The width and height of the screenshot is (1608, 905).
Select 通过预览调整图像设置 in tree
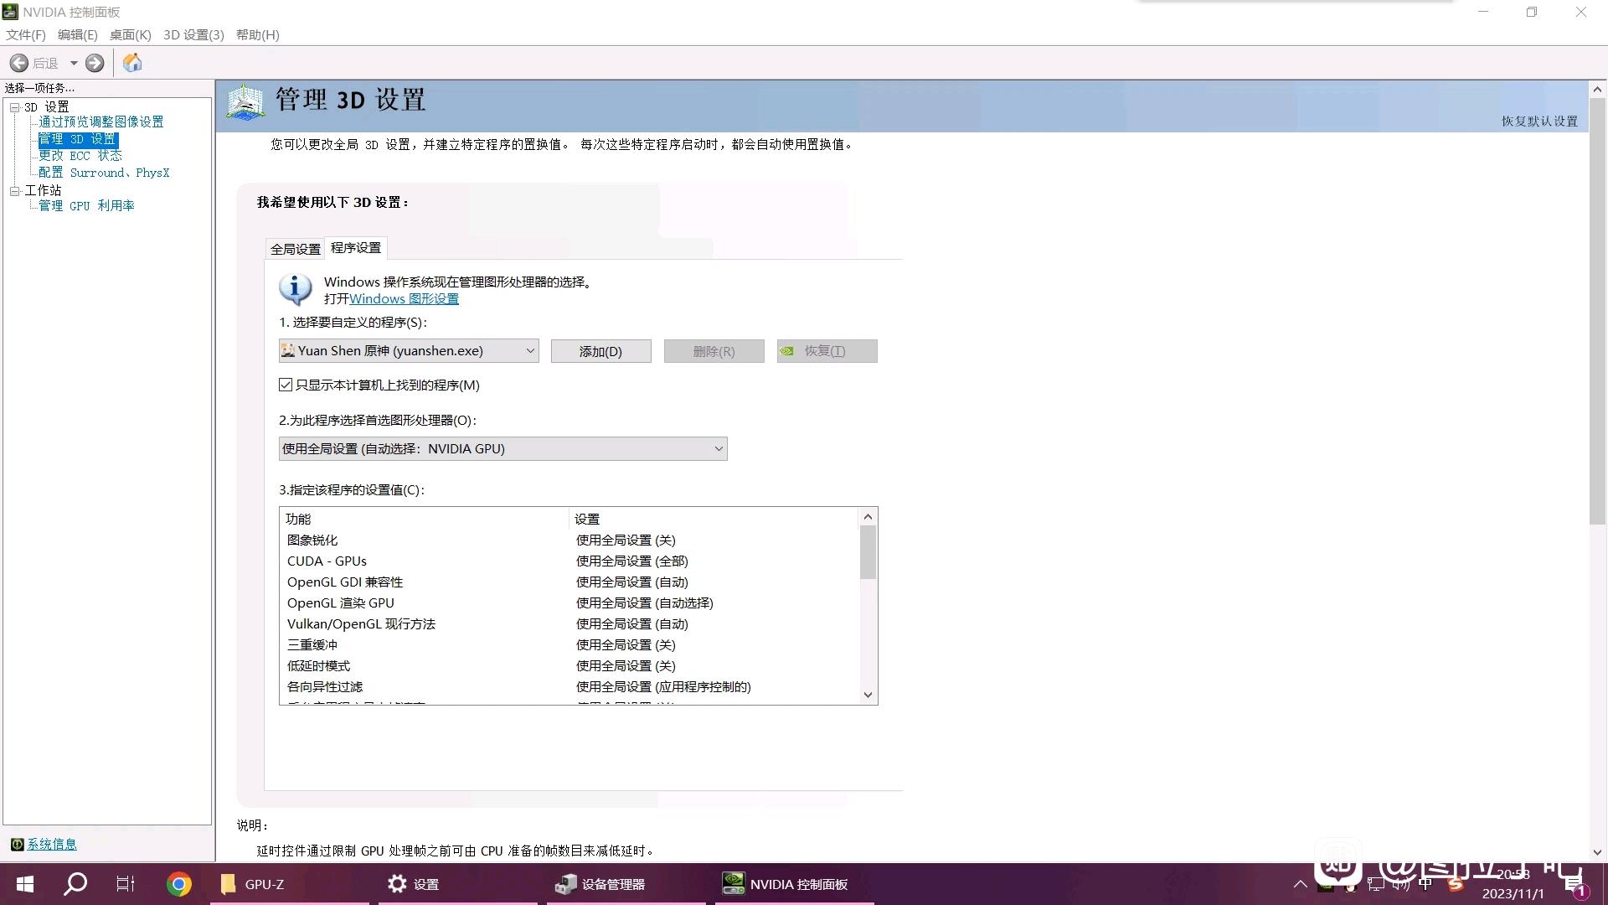click(x=101, y=122)
